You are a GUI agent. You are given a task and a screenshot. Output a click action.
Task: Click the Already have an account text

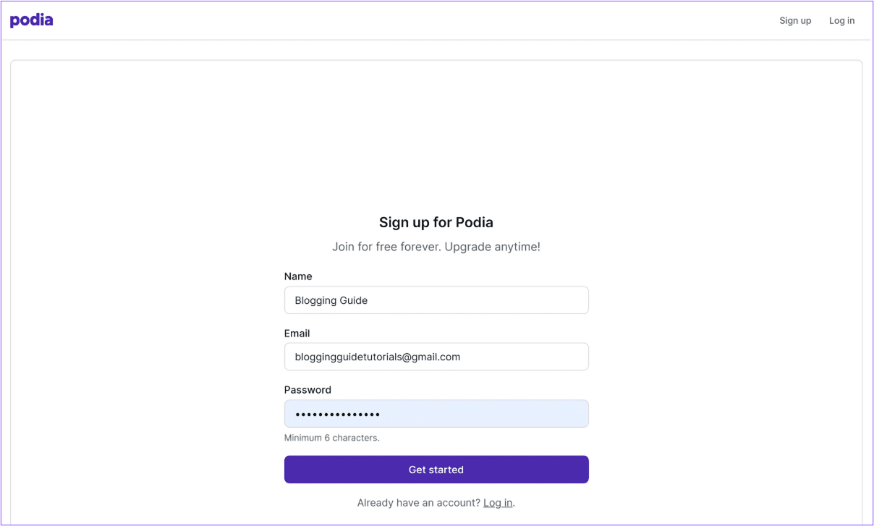pyautogui.click(x=419, y=503)
